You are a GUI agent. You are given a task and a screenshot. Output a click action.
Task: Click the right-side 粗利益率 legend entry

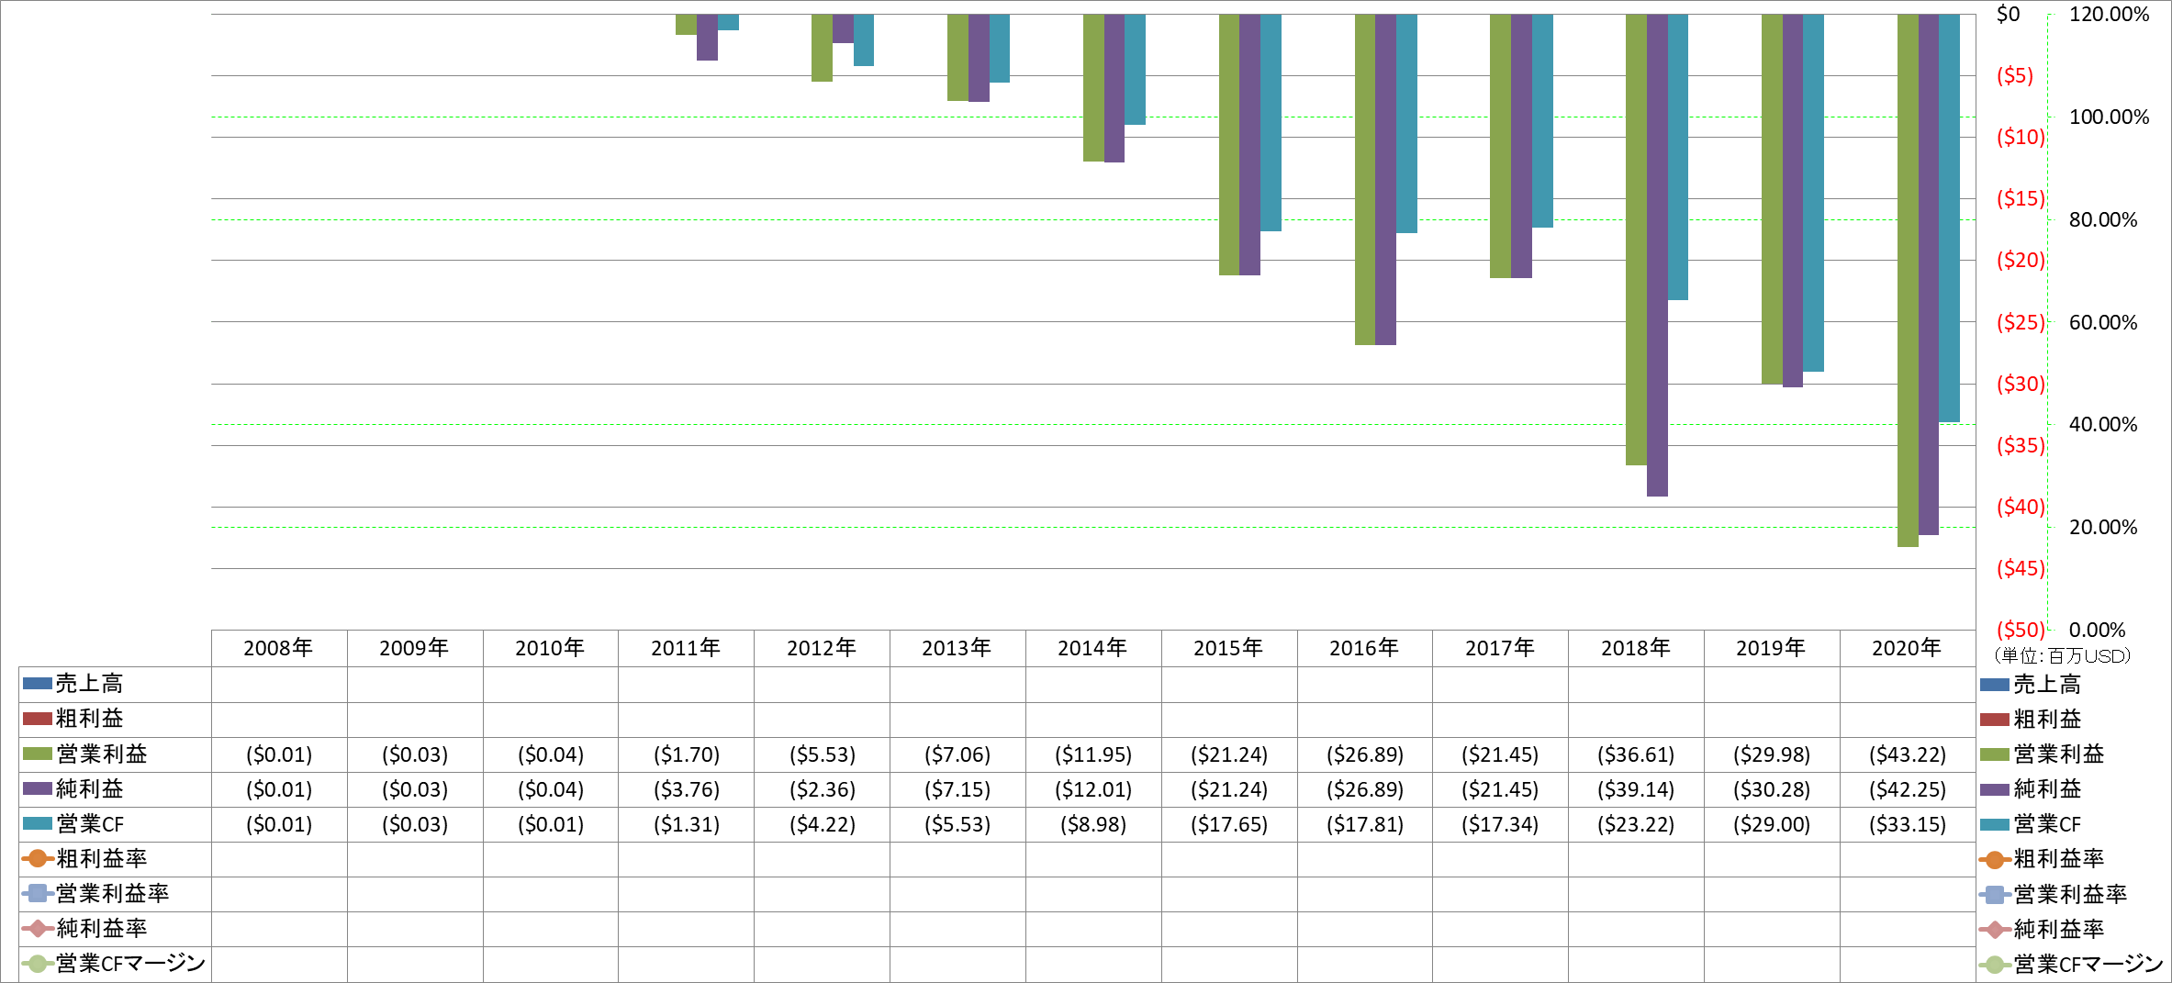click(2042, 859)
